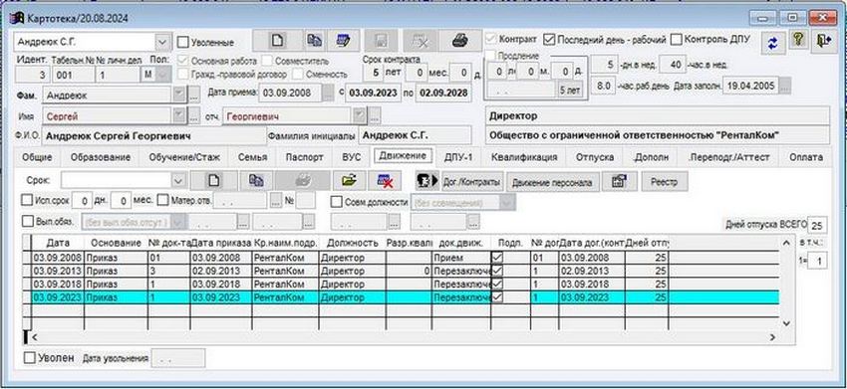Viewport: 847px width, 389px height.
Task: Click the table's horizontal scrollbar right arrow
Action: pyautogui.click(x=772, y=336)
